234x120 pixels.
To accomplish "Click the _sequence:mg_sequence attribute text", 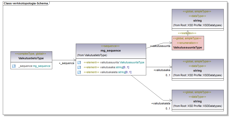I will pos(34,66).
